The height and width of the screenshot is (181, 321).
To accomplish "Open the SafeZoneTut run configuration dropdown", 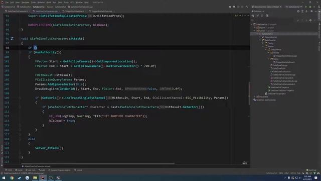I will (x=294, y=7).
